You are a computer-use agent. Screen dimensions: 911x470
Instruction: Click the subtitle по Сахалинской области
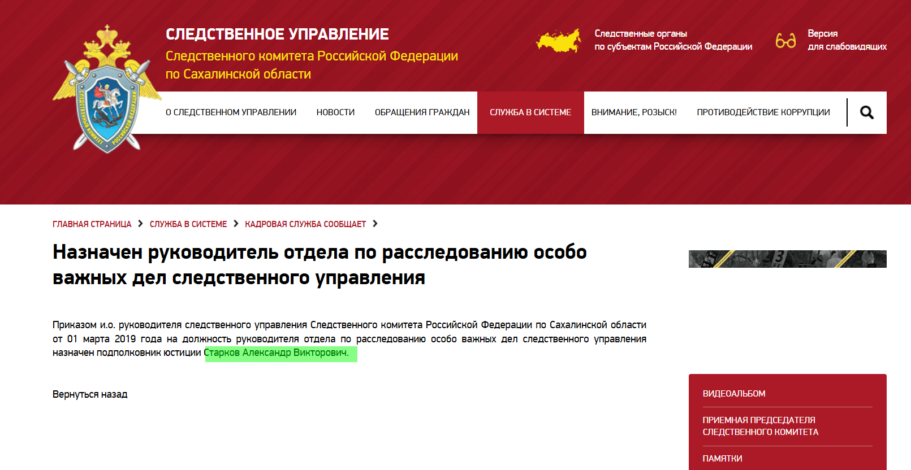point(238,74)
